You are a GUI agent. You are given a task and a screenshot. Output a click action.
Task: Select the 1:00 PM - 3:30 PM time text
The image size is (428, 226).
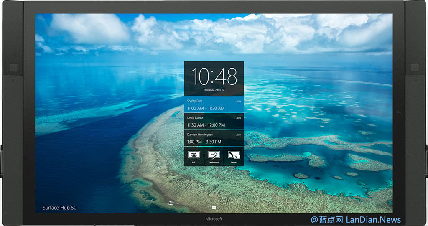click(204, 142)
